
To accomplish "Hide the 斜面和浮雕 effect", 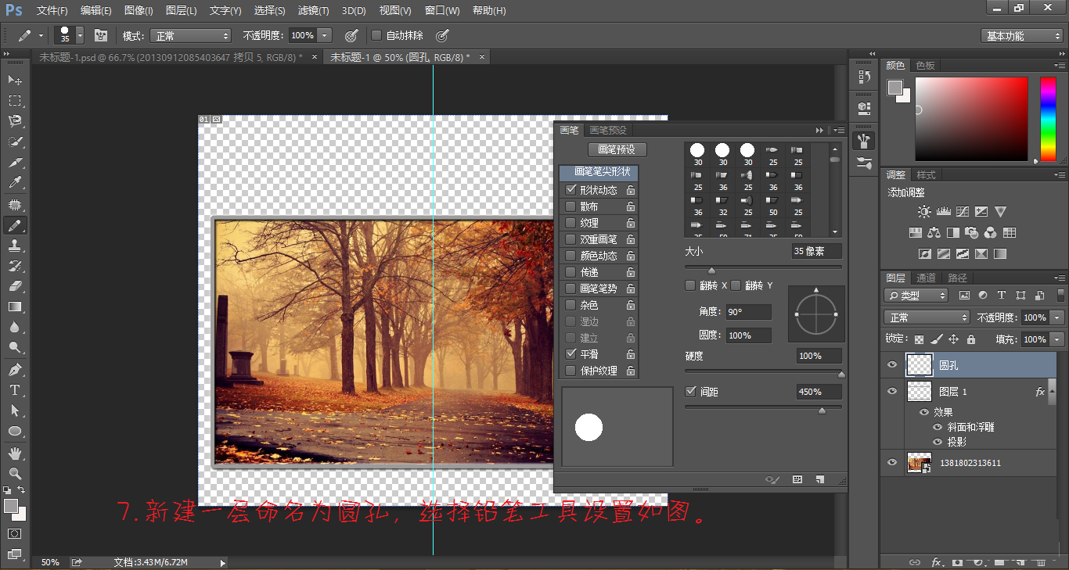I will (x=938, y=427).
